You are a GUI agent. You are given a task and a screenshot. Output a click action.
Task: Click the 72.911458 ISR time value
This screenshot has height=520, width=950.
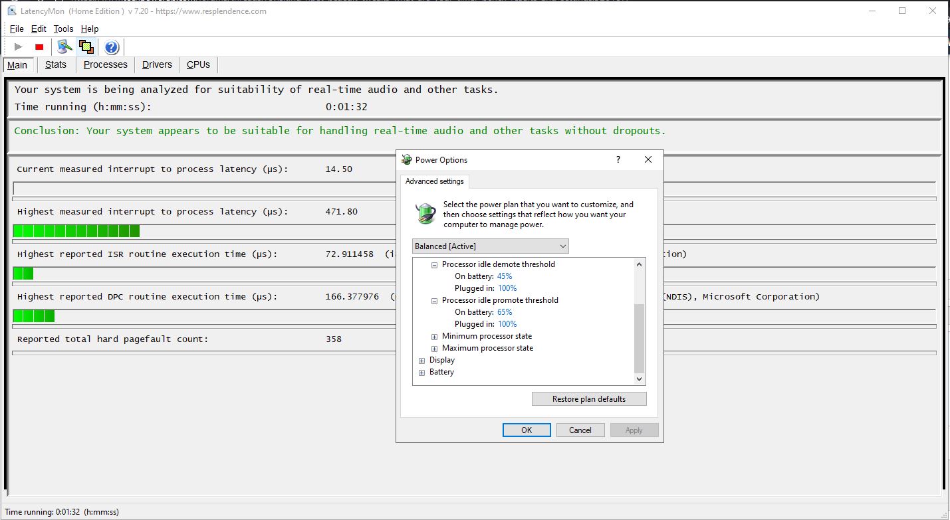tap(349, 254)
